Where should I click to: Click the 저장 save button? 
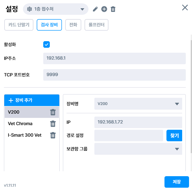click(177, 182)
